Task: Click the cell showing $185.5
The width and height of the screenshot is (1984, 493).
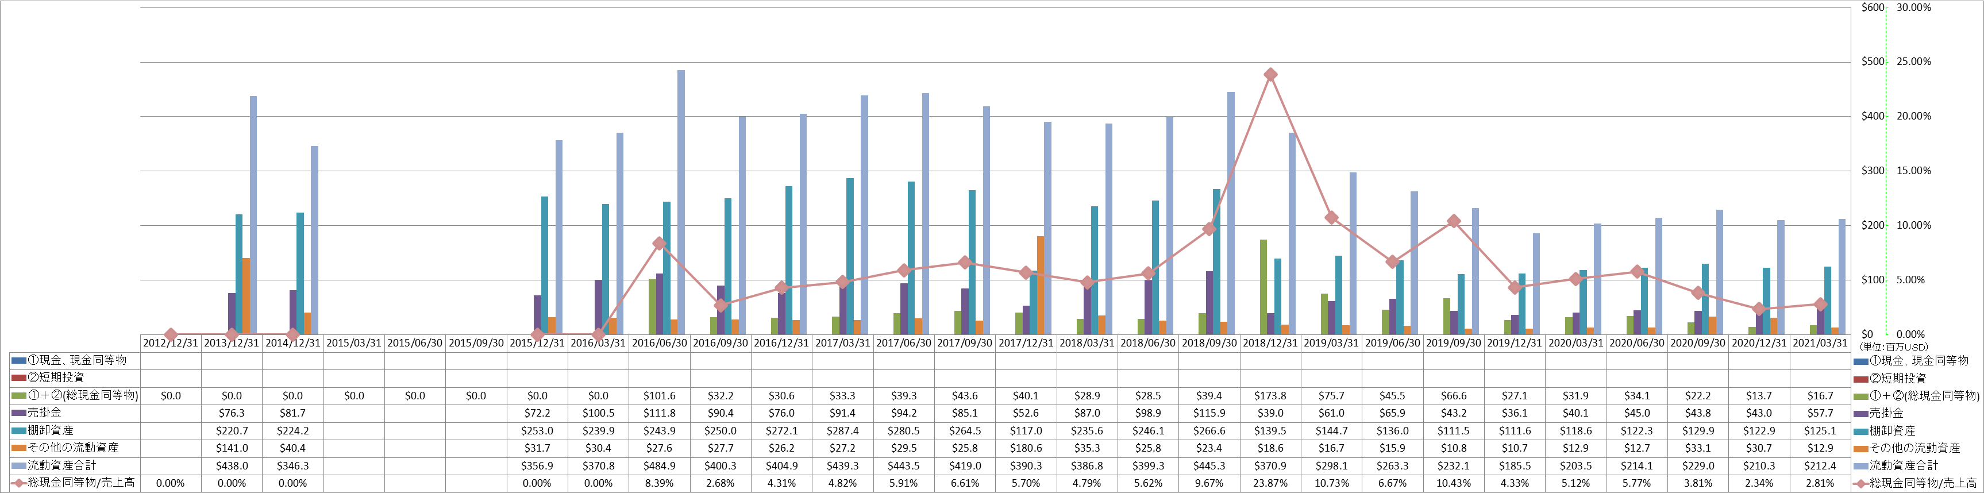Action: (x=1514, y=465)
